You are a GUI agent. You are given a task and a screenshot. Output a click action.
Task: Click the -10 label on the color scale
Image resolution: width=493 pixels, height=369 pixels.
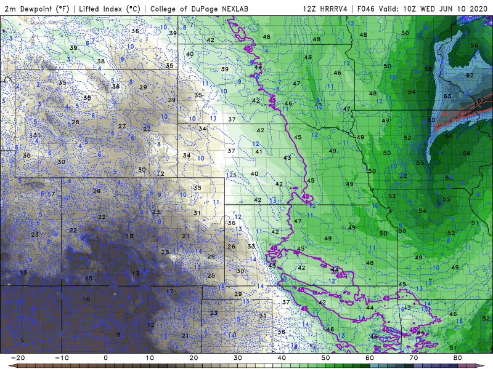(62, 358)
